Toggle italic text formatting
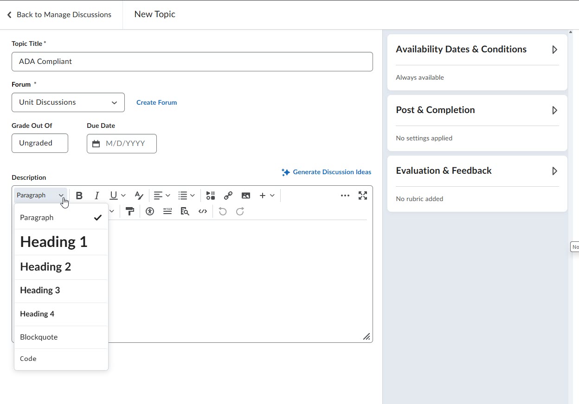The height and width of the screenshot is (404, 579). click(96, 195)
